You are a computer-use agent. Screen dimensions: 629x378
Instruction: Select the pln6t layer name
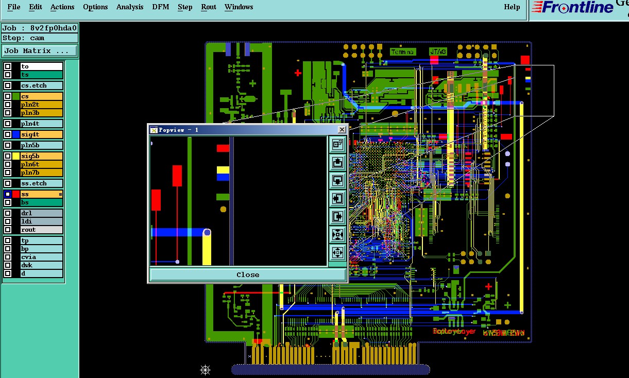[x=42, y=164]
